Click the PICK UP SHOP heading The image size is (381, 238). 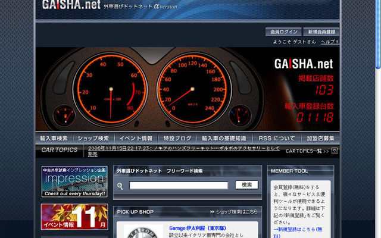[135, 212]
